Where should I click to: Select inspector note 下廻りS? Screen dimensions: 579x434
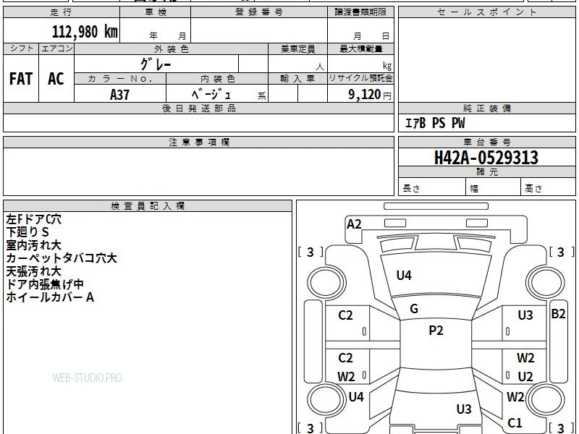[x=28, y=232]
